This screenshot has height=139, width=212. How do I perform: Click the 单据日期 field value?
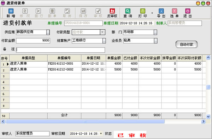[136, 23]
